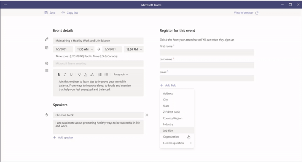Viewport: 305px width, 162px height.
Task: Click the event title input field
Action: 98,41
